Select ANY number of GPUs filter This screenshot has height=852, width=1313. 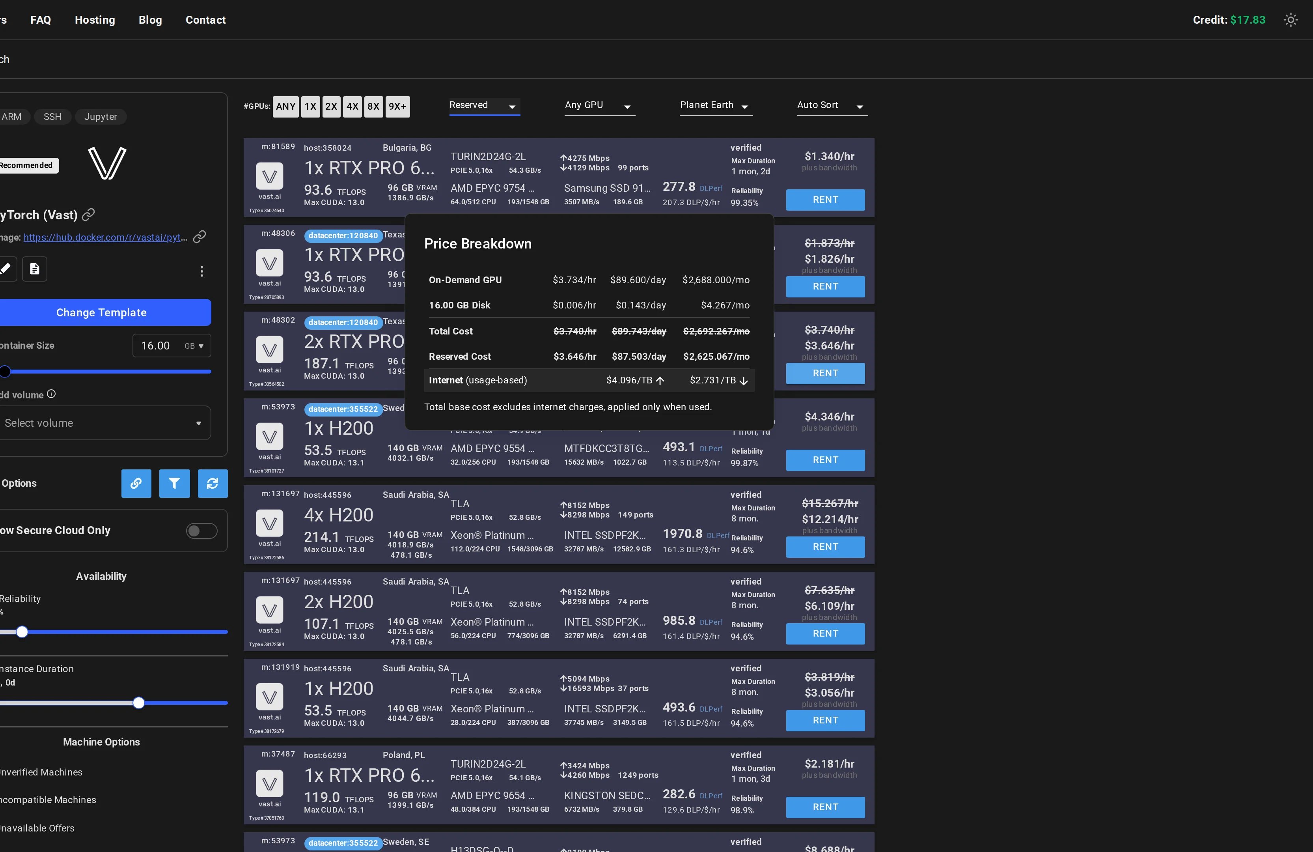[x=286, y=106]
